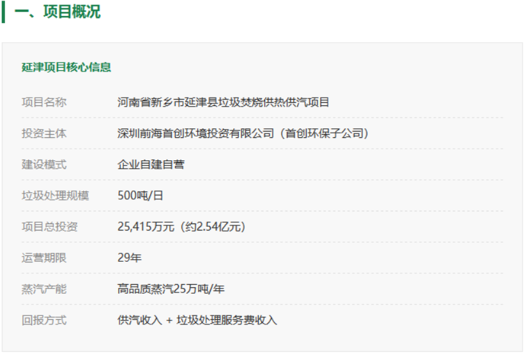The width and height of the screenshot is (527, 355).
Task: Click the label 运营期限
Action: pos(44,258)
